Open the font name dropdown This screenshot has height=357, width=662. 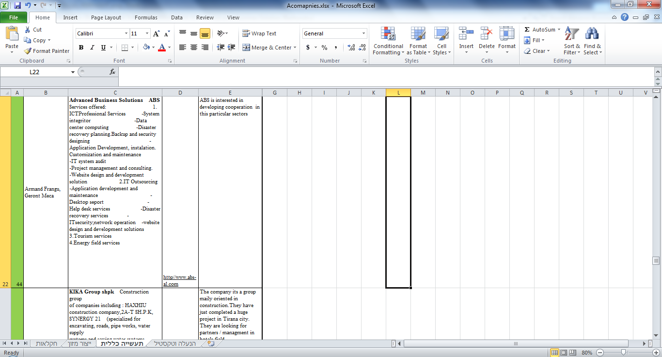click(126, 33)
